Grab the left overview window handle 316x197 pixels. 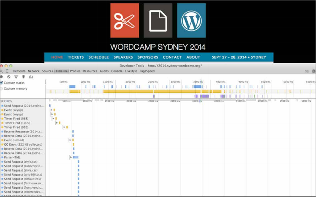coord(46,82)
